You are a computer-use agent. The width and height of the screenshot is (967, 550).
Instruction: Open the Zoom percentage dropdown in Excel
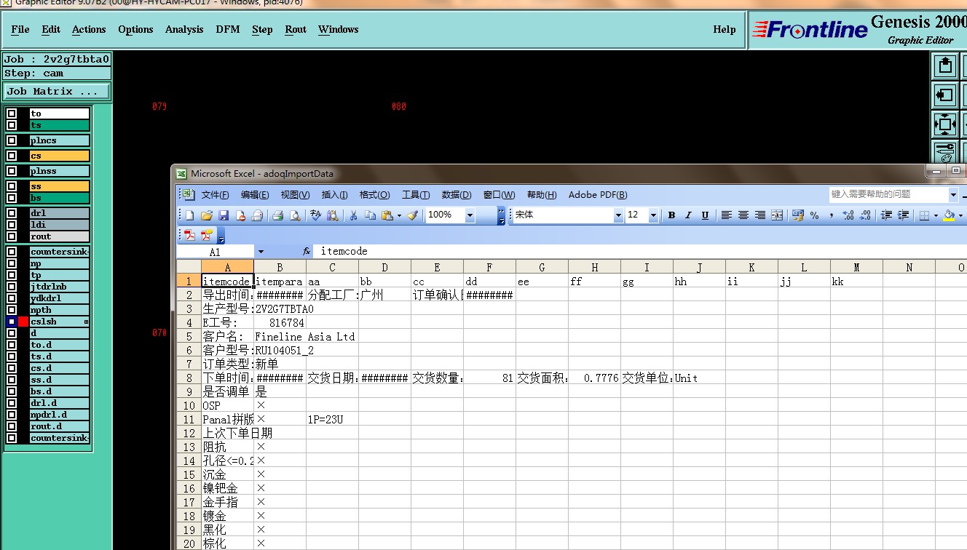pos(470,215)
